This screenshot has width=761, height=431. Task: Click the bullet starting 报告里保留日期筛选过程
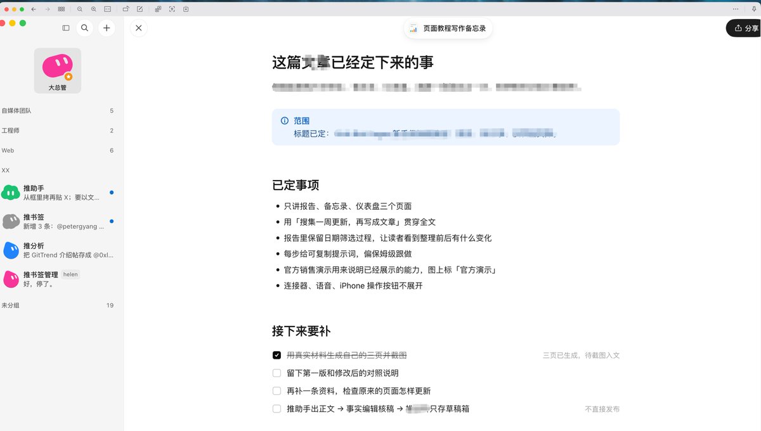(387, 238)
